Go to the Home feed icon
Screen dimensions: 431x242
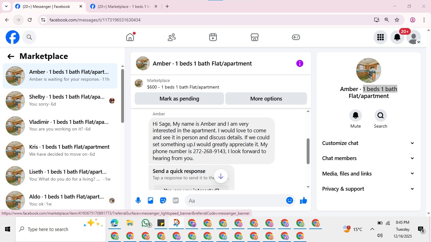[130, 37]
